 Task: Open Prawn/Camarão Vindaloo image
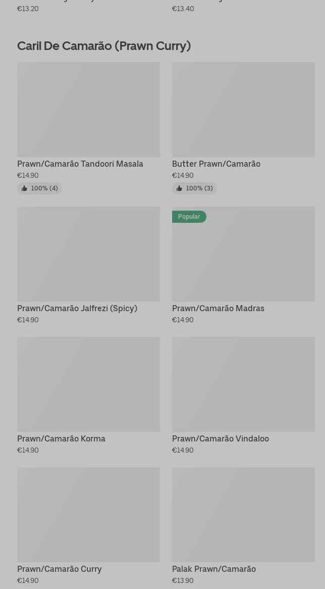pos(244,384)
